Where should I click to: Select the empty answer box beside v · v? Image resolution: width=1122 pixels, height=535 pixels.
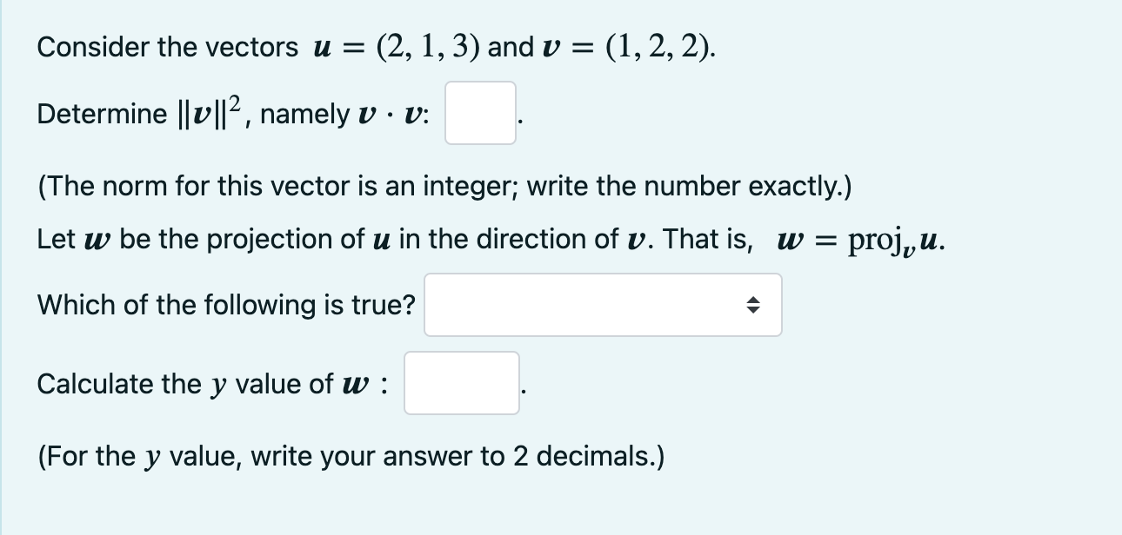(x=479, y=114)
